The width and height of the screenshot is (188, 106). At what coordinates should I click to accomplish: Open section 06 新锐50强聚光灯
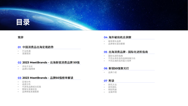(x=116, y=69)
